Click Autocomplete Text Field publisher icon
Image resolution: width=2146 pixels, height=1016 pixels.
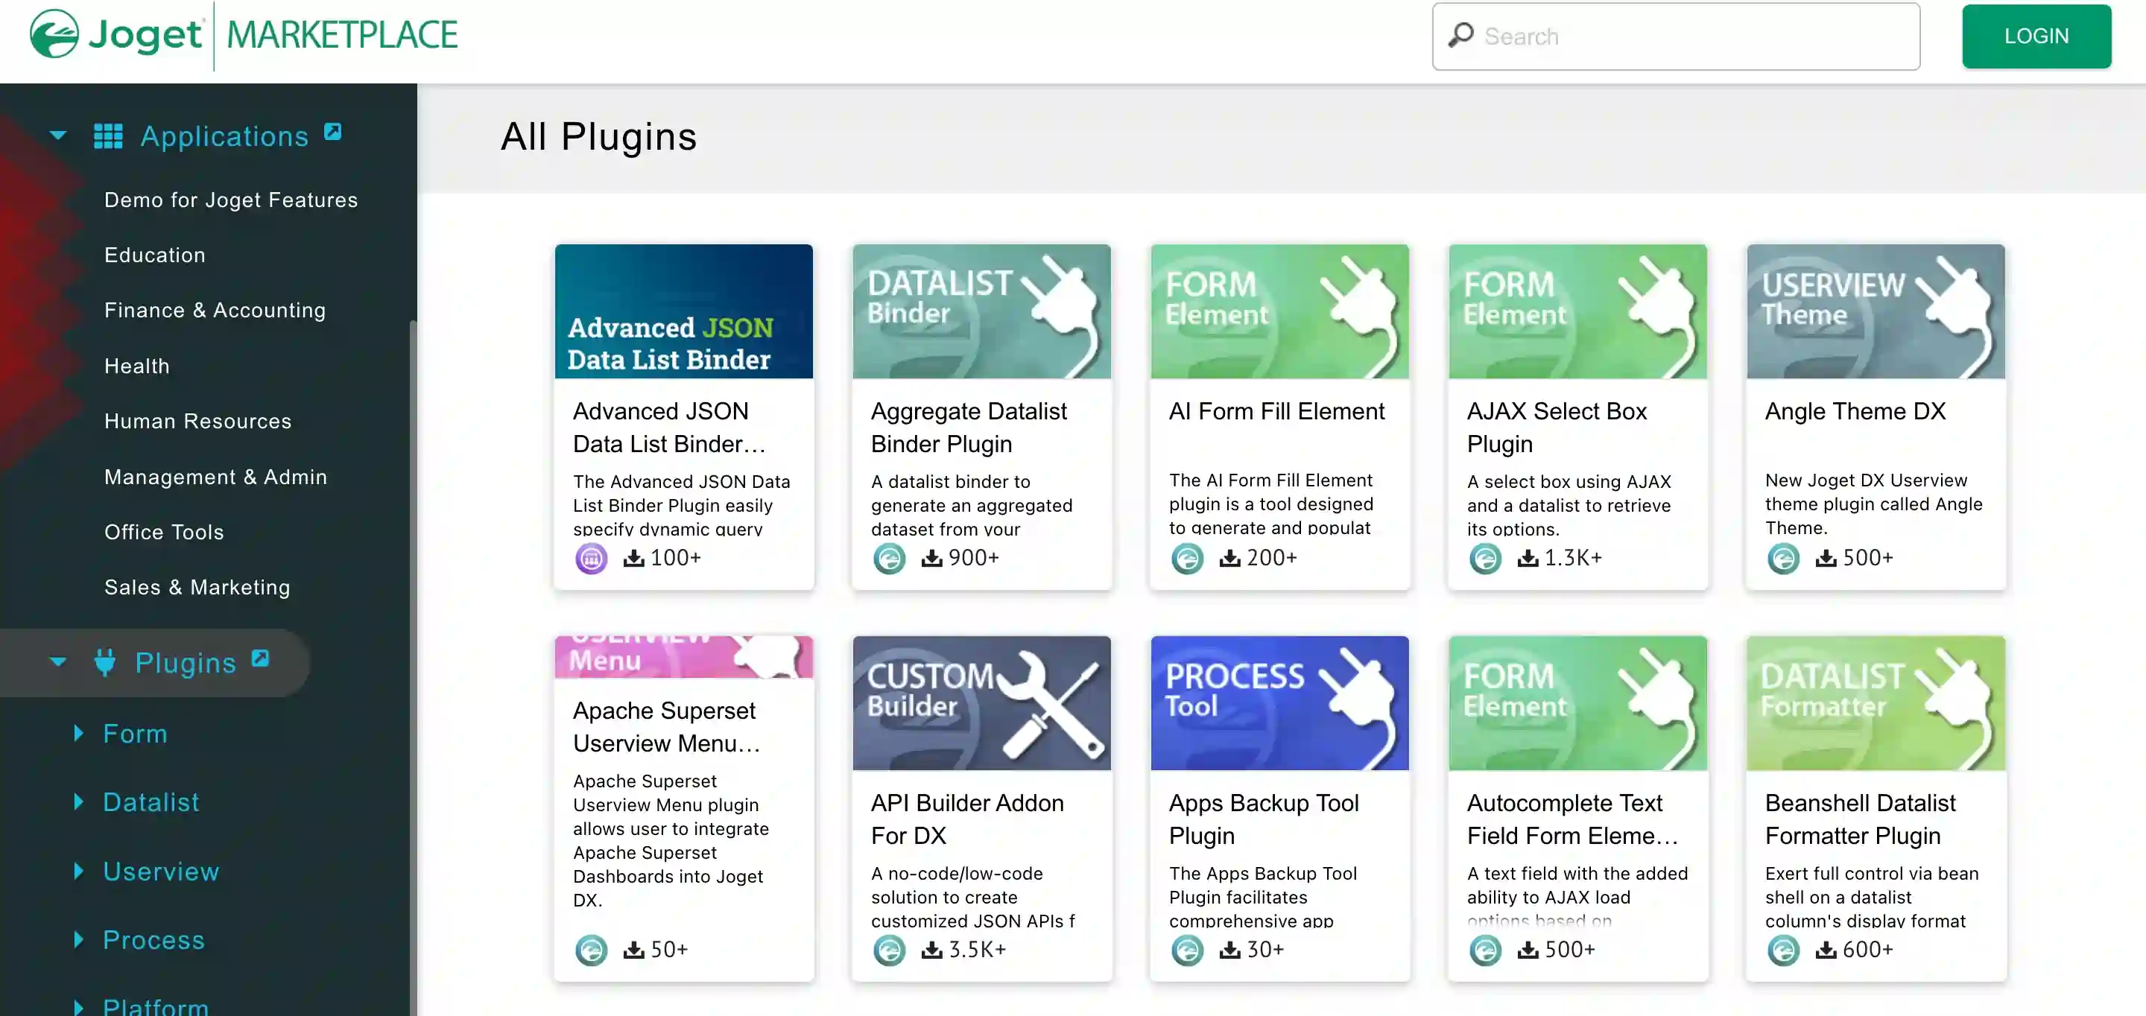[x=1485, y=950]
